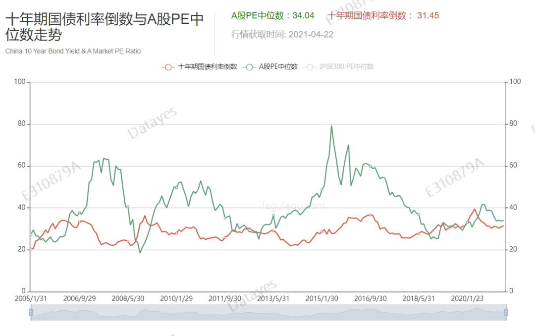Click the grey circle legend marker

(311, 67)
